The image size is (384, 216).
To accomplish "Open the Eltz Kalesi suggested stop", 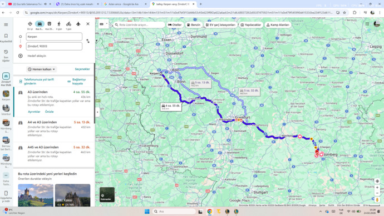I will coord(73,195).
